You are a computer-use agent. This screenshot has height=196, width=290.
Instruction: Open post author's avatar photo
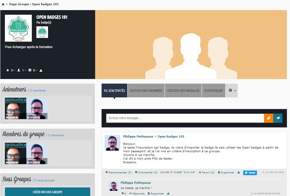coord(113,143)
